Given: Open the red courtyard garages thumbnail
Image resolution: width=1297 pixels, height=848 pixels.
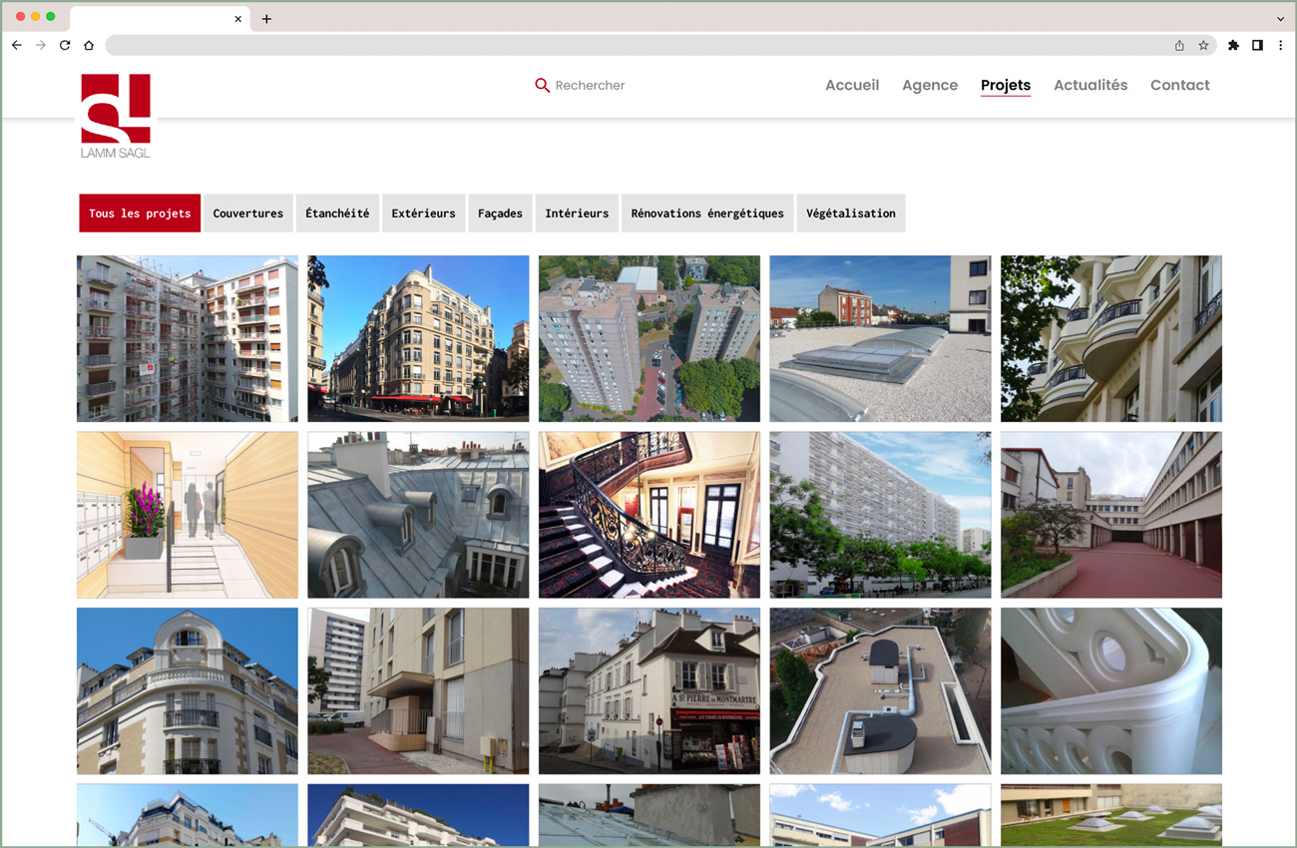Looking at the screenshot, I should tap(1111, 515).
